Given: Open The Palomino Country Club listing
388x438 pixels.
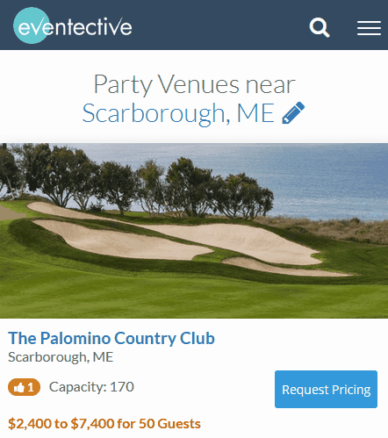Looking at the screenshot, I should click(111, 338).
